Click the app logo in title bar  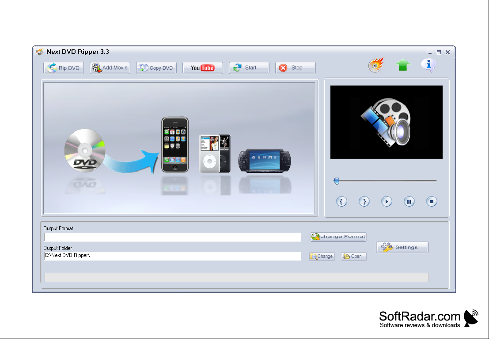pyautogui.click(x=39, y=52)
